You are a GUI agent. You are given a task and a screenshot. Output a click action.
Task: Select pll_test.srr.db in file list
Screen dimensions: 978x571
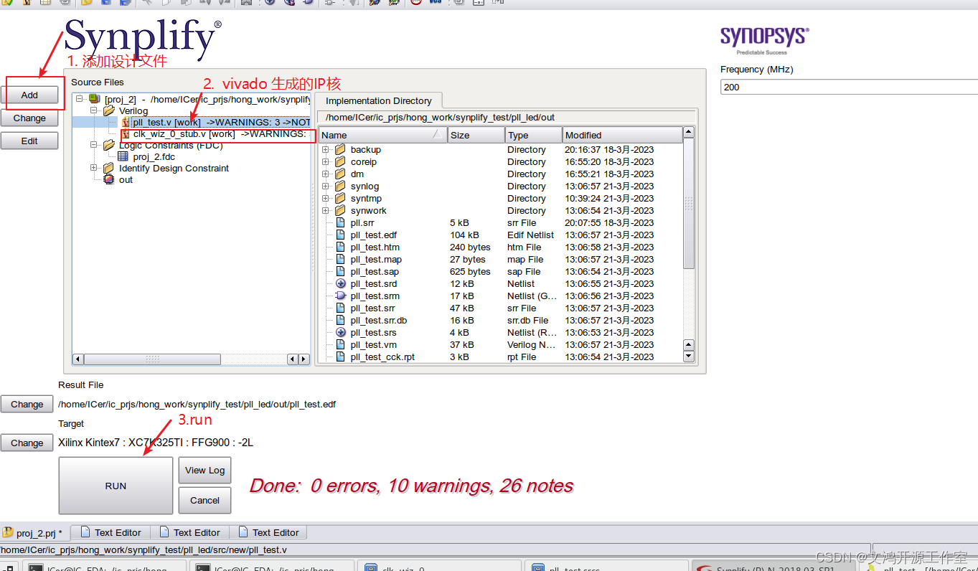click(379, 321)
